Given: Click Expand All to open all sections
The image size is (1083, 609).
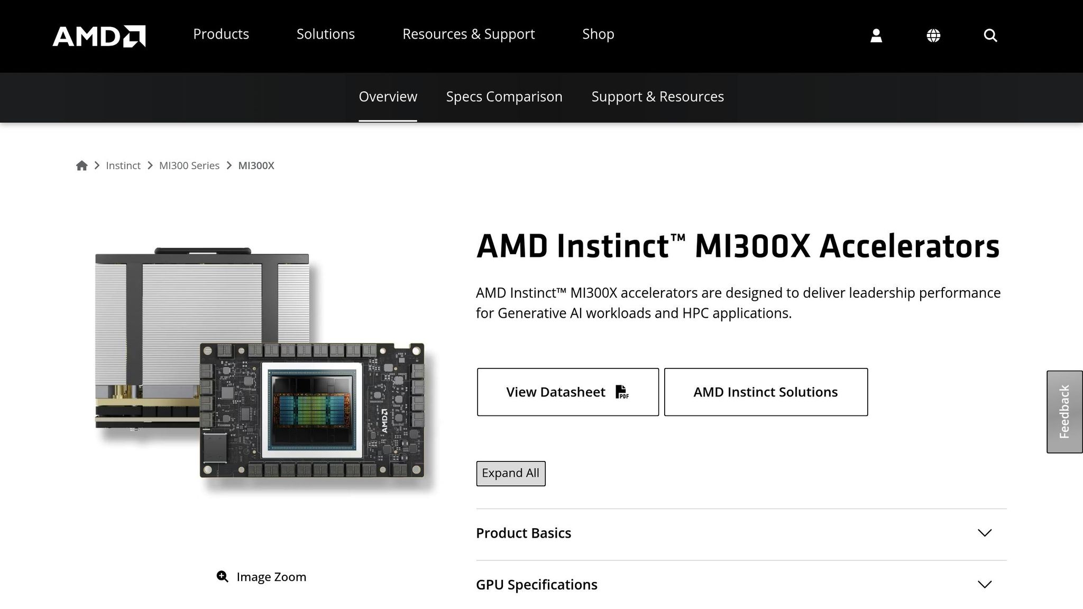Looking at the screenshot, I should coord(510,473).
